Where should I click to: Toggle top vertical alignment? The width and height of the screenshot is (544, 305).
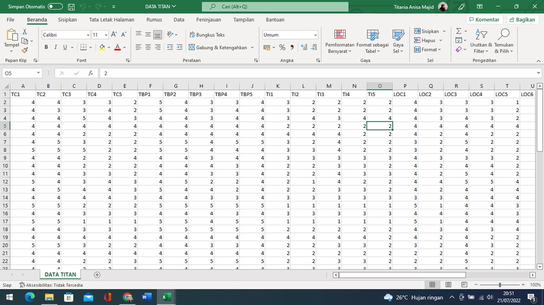point(138,35)
